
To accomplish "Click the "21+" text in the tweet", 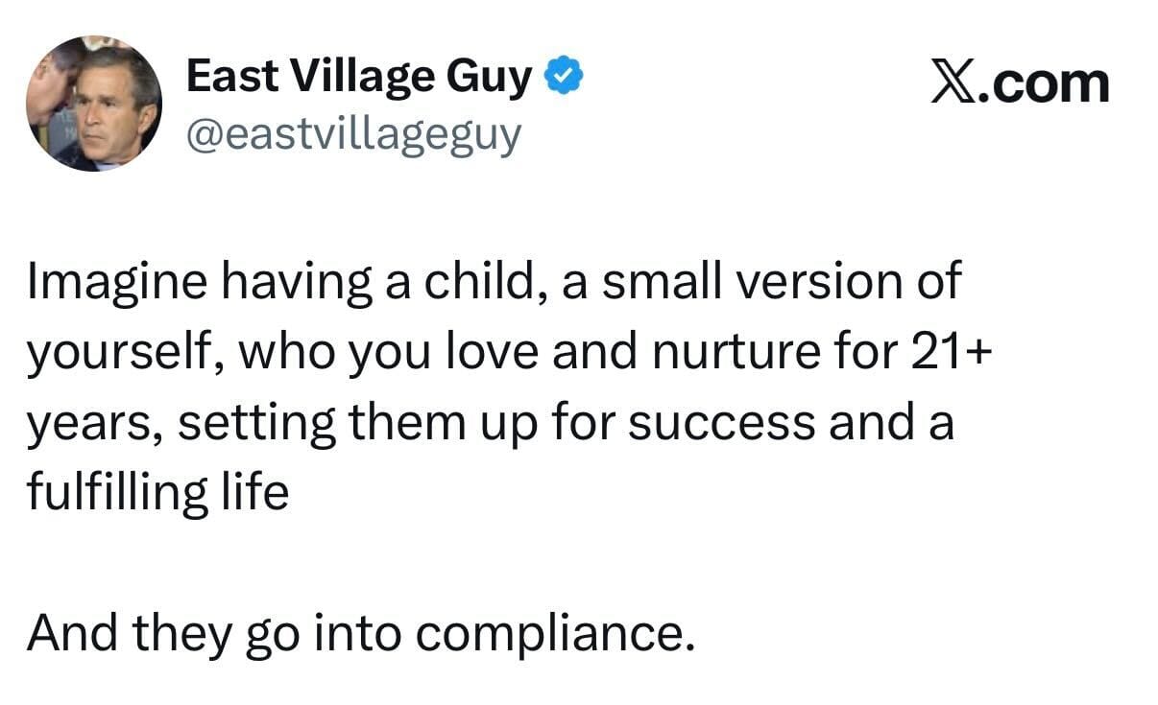I will [x=946, y=353].
